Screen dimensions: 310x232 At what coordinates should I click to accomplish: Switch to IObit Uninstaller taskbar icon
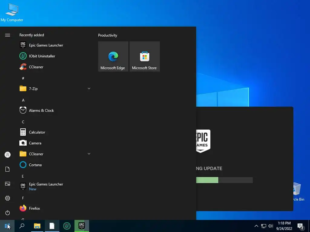point(67,226)
